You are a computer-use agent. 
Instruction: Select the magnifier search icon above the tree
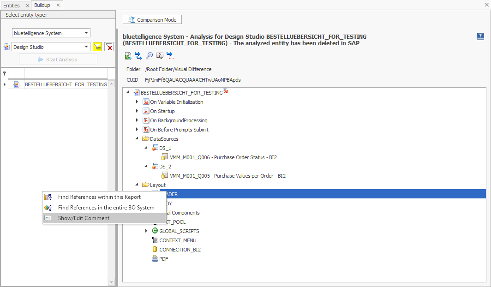coord(149,55)
